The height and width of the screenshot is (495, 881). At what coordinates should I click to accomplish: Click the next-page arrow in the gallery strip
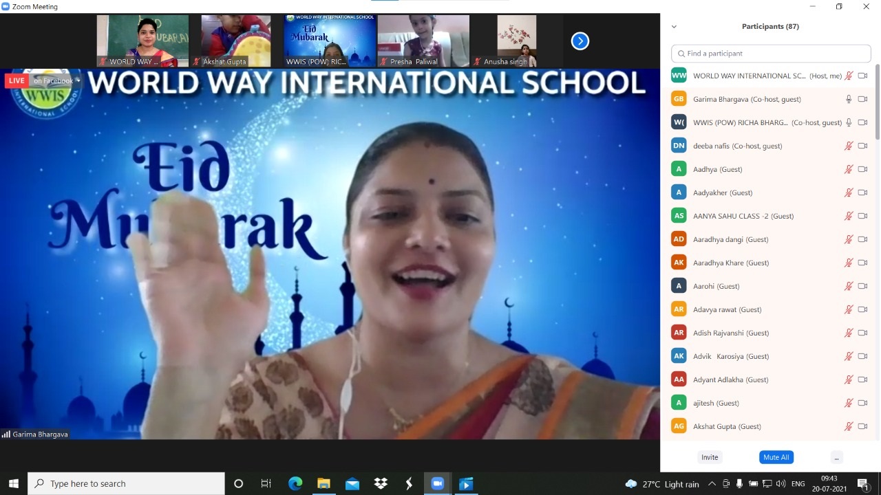pos(580,41)
